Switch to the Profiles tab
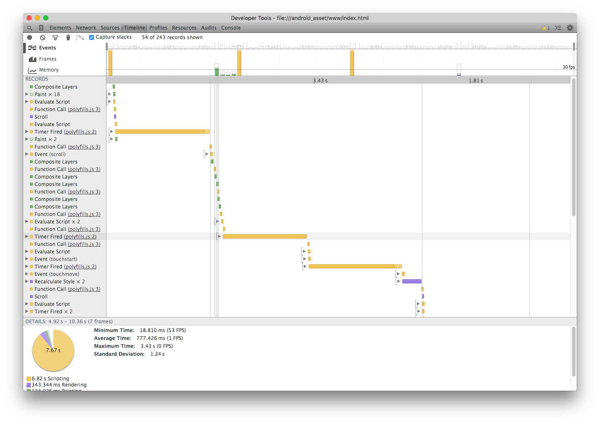The height and width of the screenshot is (424, 600). click(x=158, y=27)
